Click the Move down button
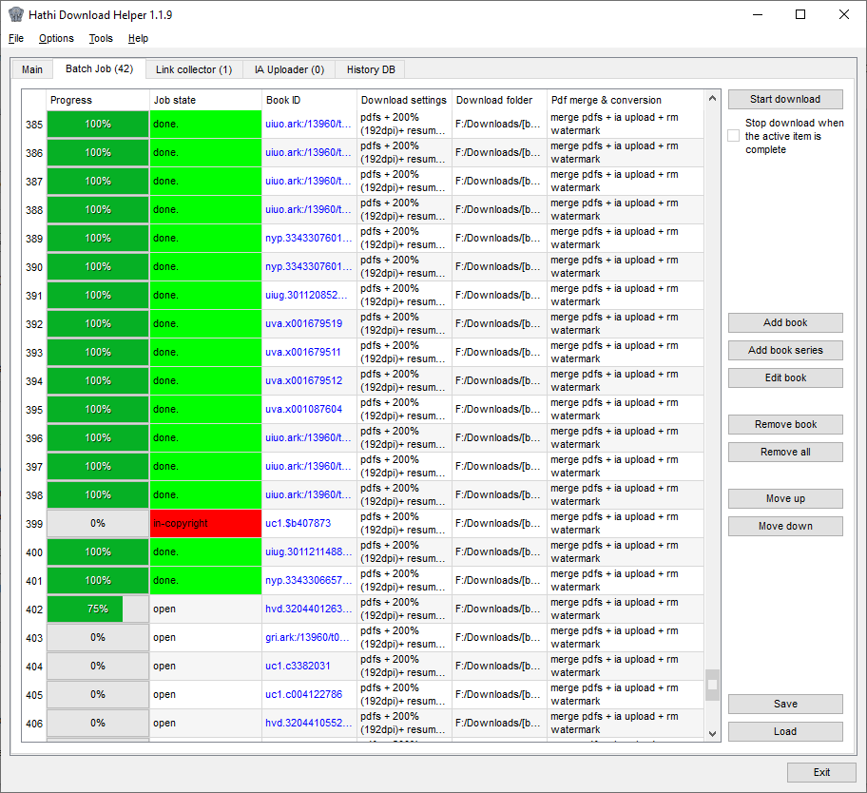 [x=785, y=527]
